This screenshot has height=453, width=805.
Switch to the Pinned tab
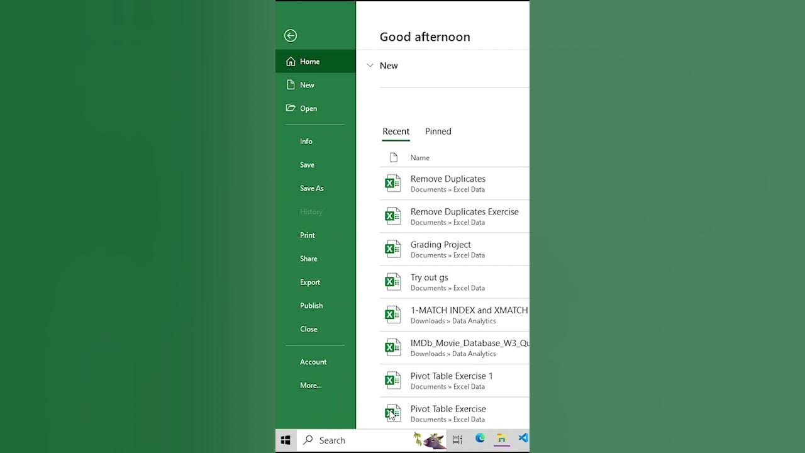pos(438,131)
